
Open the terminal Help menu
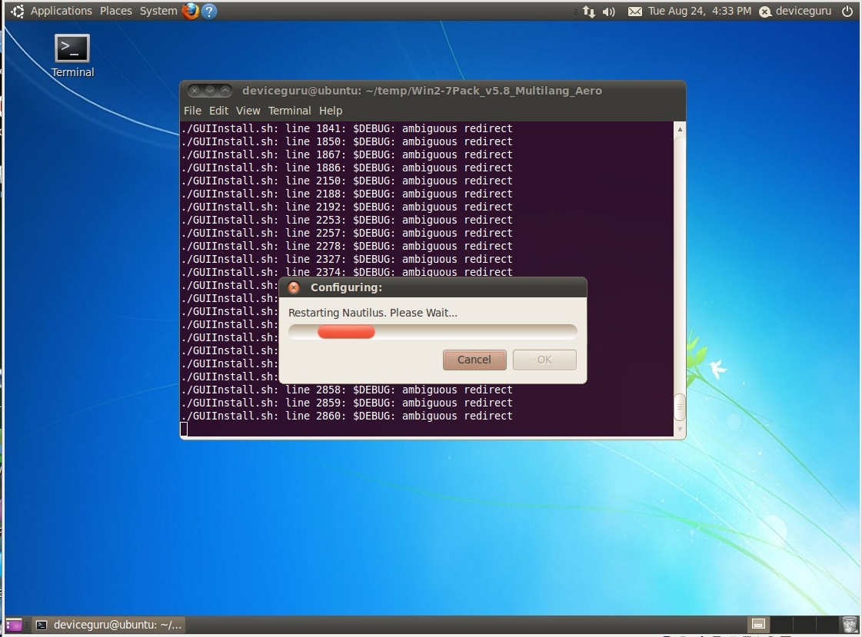click(331, 111)
